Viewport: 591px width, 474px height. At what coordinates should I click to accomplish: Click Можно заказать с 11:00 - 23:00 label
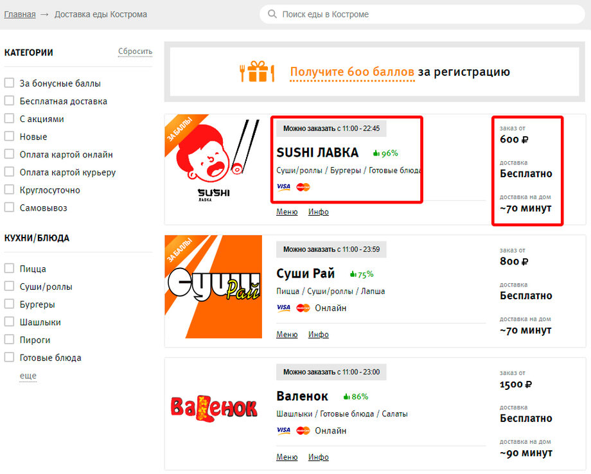(331, 372)
